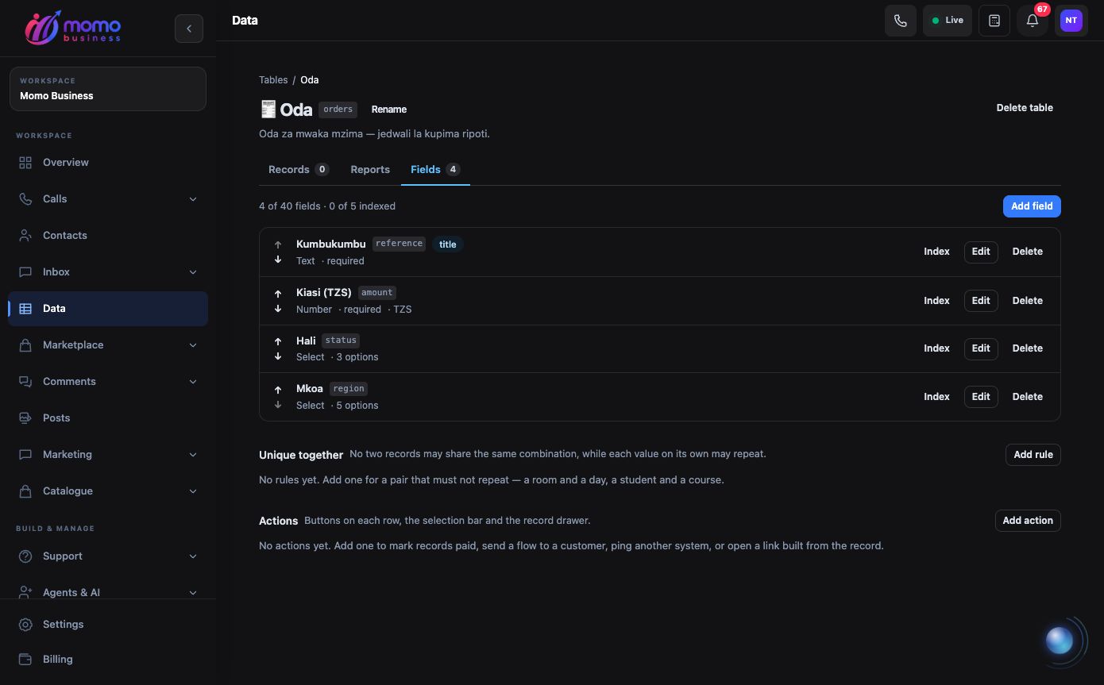This screenshot has height=685, width=1104.
Task: Open the phone dialer icon in top bar
Action: point(901,21)
